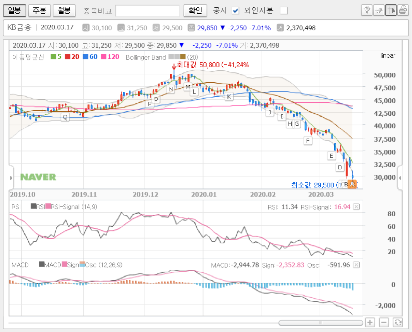Open disclosure marker O on chart
Screen dimensions: 412x332
[156, 99]
